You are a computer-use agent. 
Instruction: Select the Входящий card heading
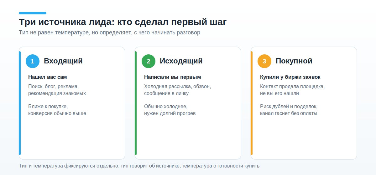[63, 61]
